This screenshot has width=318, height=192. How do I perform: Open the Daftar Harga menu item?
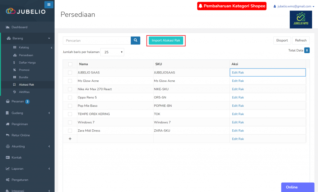pyautogui.click(x=28, y=63)
